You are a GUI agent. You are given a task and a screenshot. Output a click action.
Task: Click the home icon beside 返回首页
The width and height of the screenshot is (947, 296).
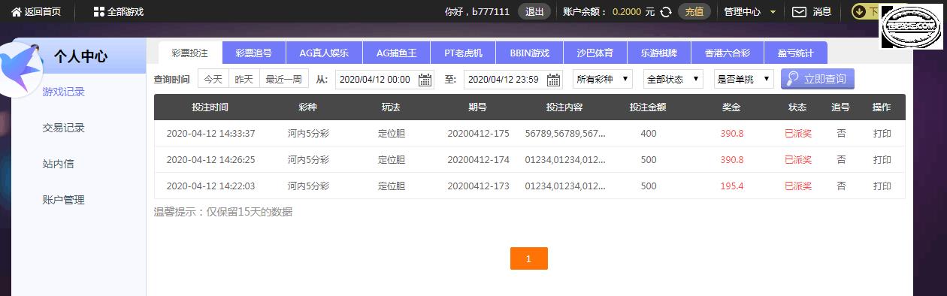[17, 12]
